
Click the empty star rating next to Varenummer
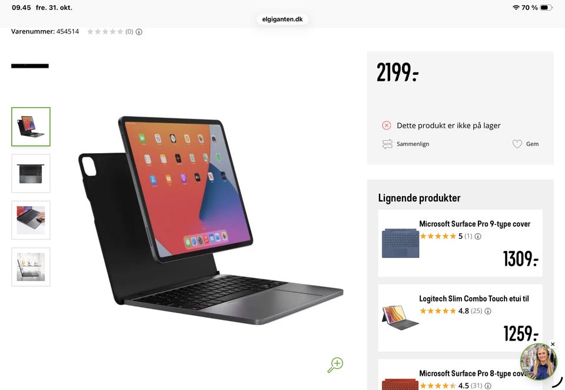105,32
